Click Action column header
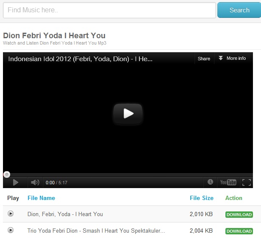The height and width of the screenshot is (242, 261). [234, 198]
